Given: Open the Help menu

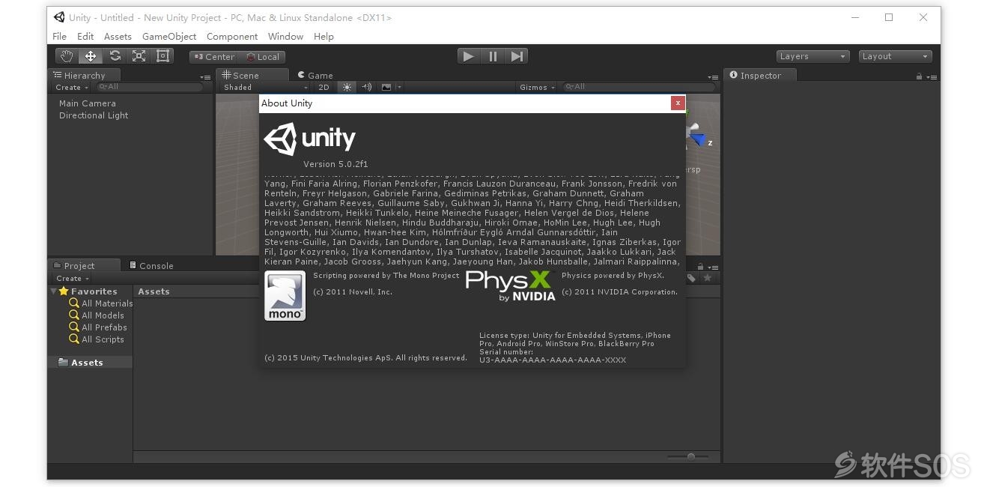Looking at the screenshot, I should click(324, 37).
